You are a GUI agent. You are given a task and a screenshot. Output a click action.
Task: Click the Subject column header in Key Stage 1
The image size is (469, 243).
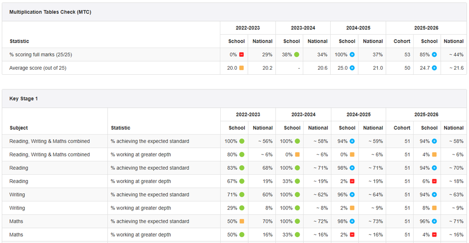[18, 128]
